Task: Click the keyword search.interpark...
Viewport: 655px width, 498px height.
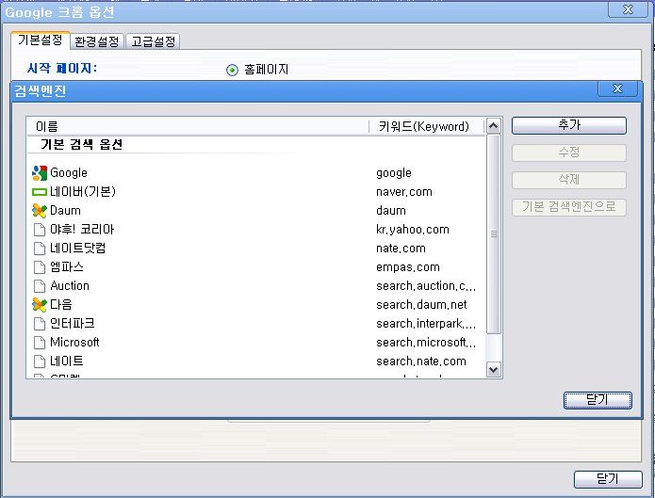Action: tap(426, 324)
